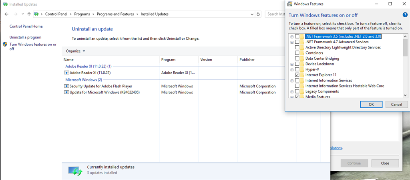Open Control Panel Home link
410x180 pixels.
point(26,26)
